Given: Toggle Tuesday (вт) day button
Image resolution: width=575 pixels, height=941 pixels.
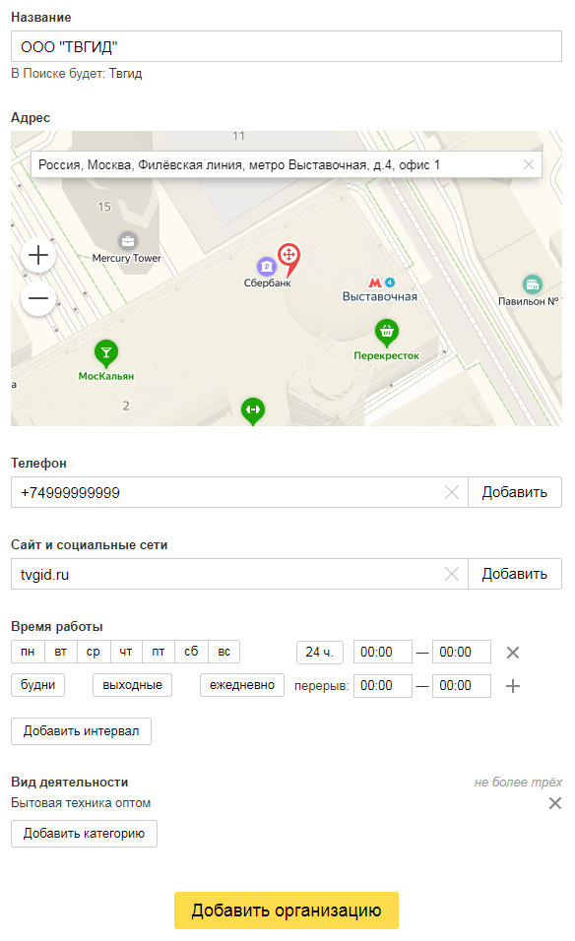Looking at the screenshot, I should (61, 652).
